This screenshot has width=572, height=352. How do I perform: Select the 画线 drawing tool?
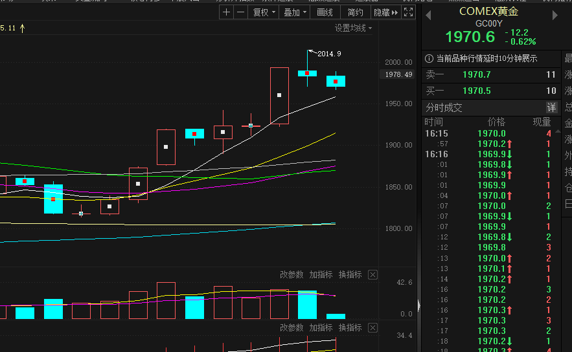point(325,12)
